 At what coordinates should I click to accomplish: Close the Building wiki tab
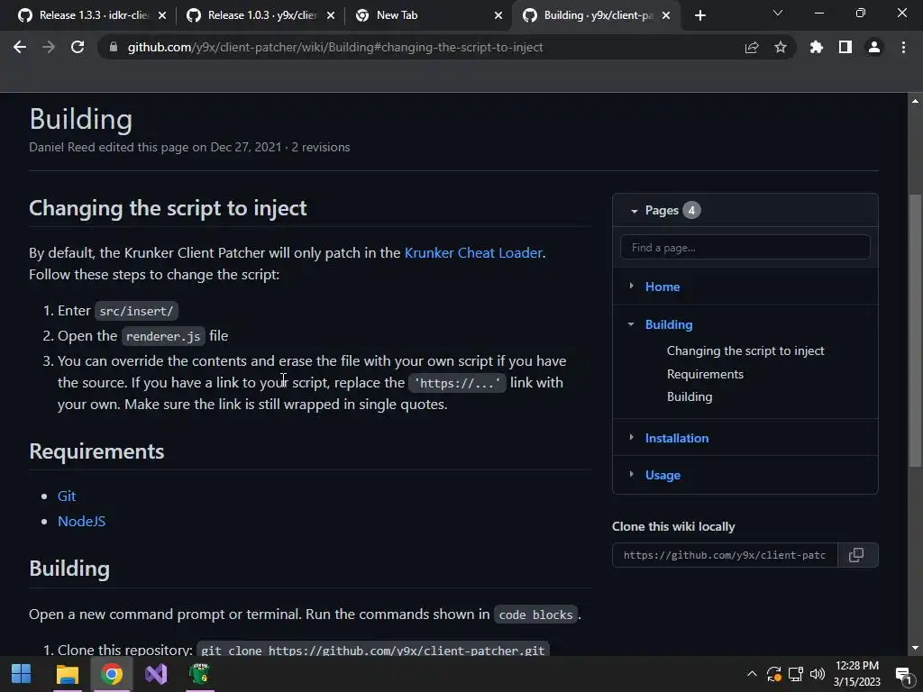(666, 15)
